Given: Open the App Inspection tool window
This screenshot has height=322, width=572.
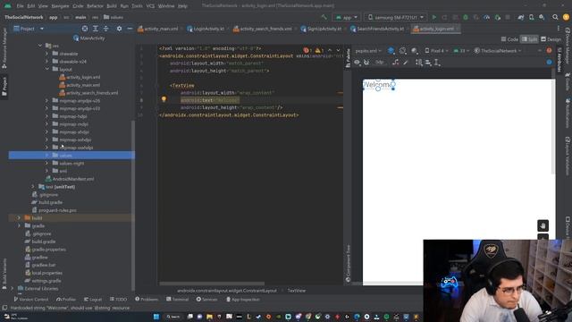Looking at the screenshot, I should pyautogui.click(x=242, y=300).
